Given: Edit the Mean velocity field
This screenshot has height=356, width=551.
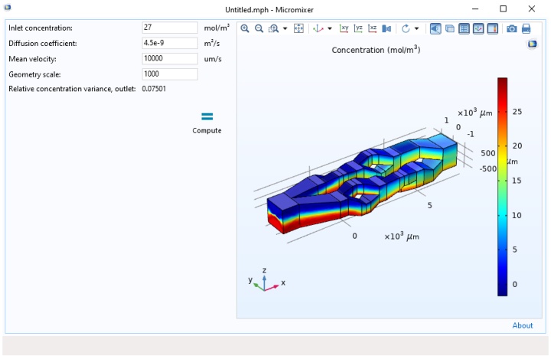Looking at the screenshot, I should [x=170, y=58].
